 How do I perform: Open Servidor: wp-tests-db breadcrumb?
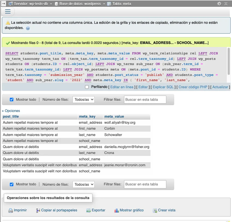pyautogui.click(x=31, y=4)
